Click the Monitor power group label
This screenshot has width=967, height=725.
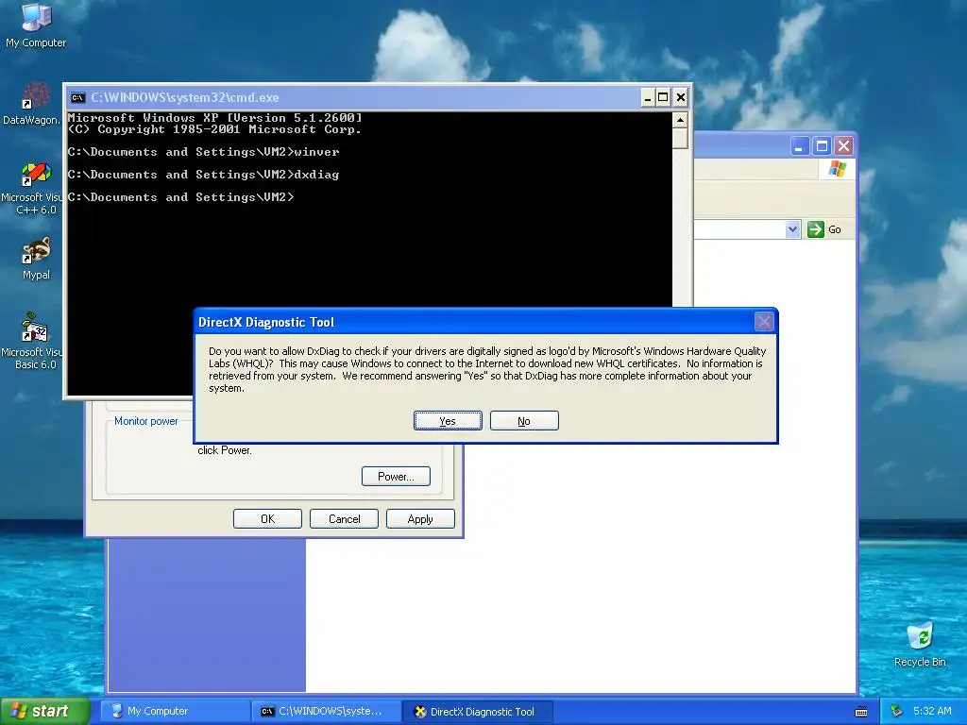(146, 421)
